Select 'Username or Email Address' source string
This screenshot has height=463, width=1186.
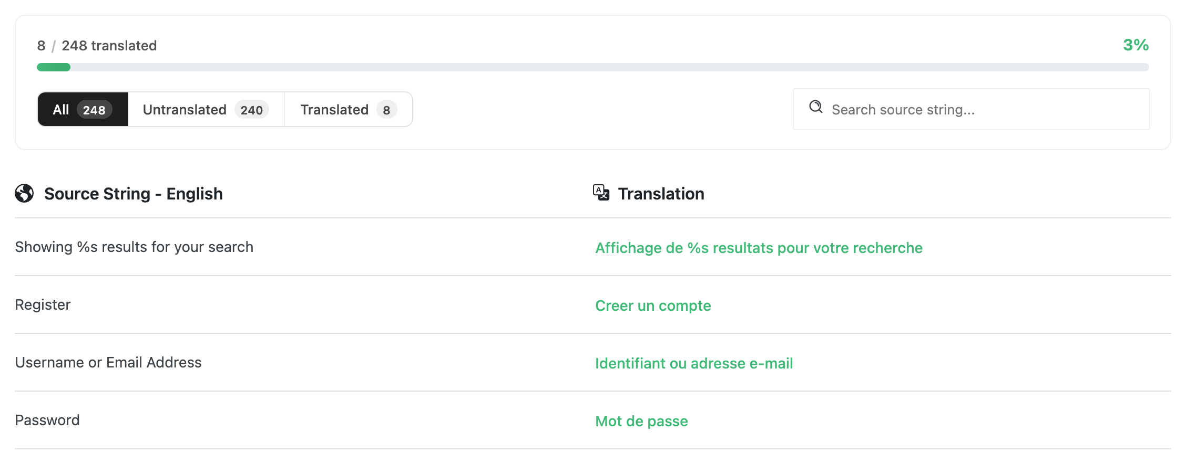(108, 362)
